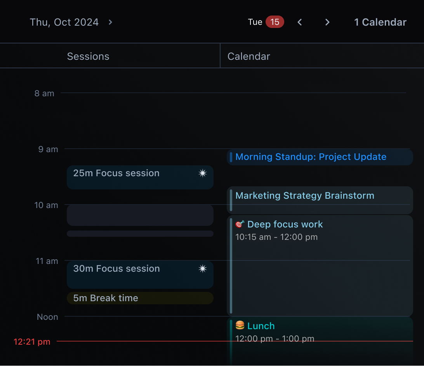Select the Sessions column header
The width and height of the screenshot is (424, 366).
coord(88,56)
